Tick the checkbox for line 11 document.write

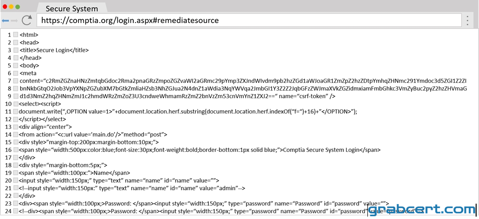pyautogui.click(x=16, y=112)
